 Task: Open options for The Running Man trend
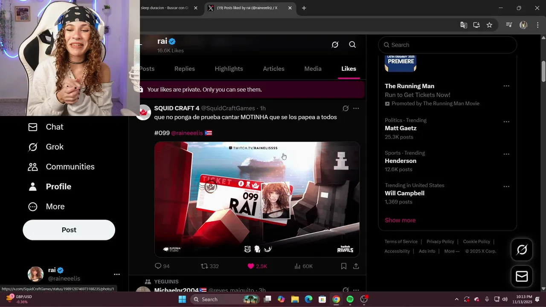pos(506,86)
